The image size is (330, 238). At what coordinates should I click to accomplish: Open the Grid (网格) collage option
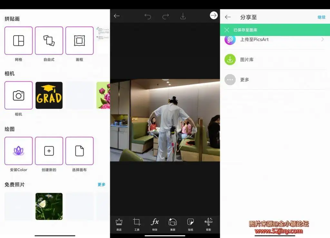pos(18,41)
